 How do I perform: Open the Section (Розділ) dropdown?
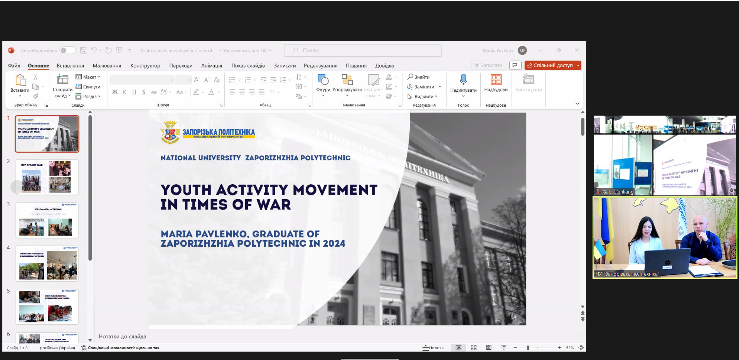[x=88, y=96]
